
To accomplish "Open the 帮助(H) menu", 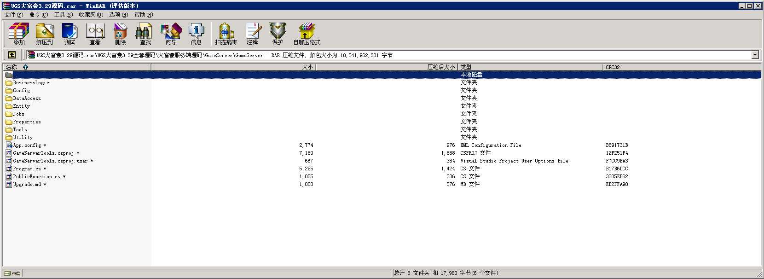I will pos(143,15).
